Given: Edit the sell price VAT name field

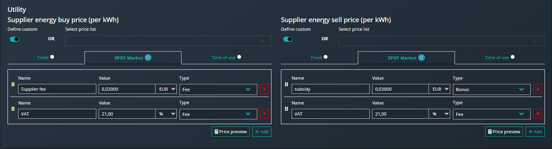Looking at the screenshot, I should pyautogui.click(x=331, y=114).
